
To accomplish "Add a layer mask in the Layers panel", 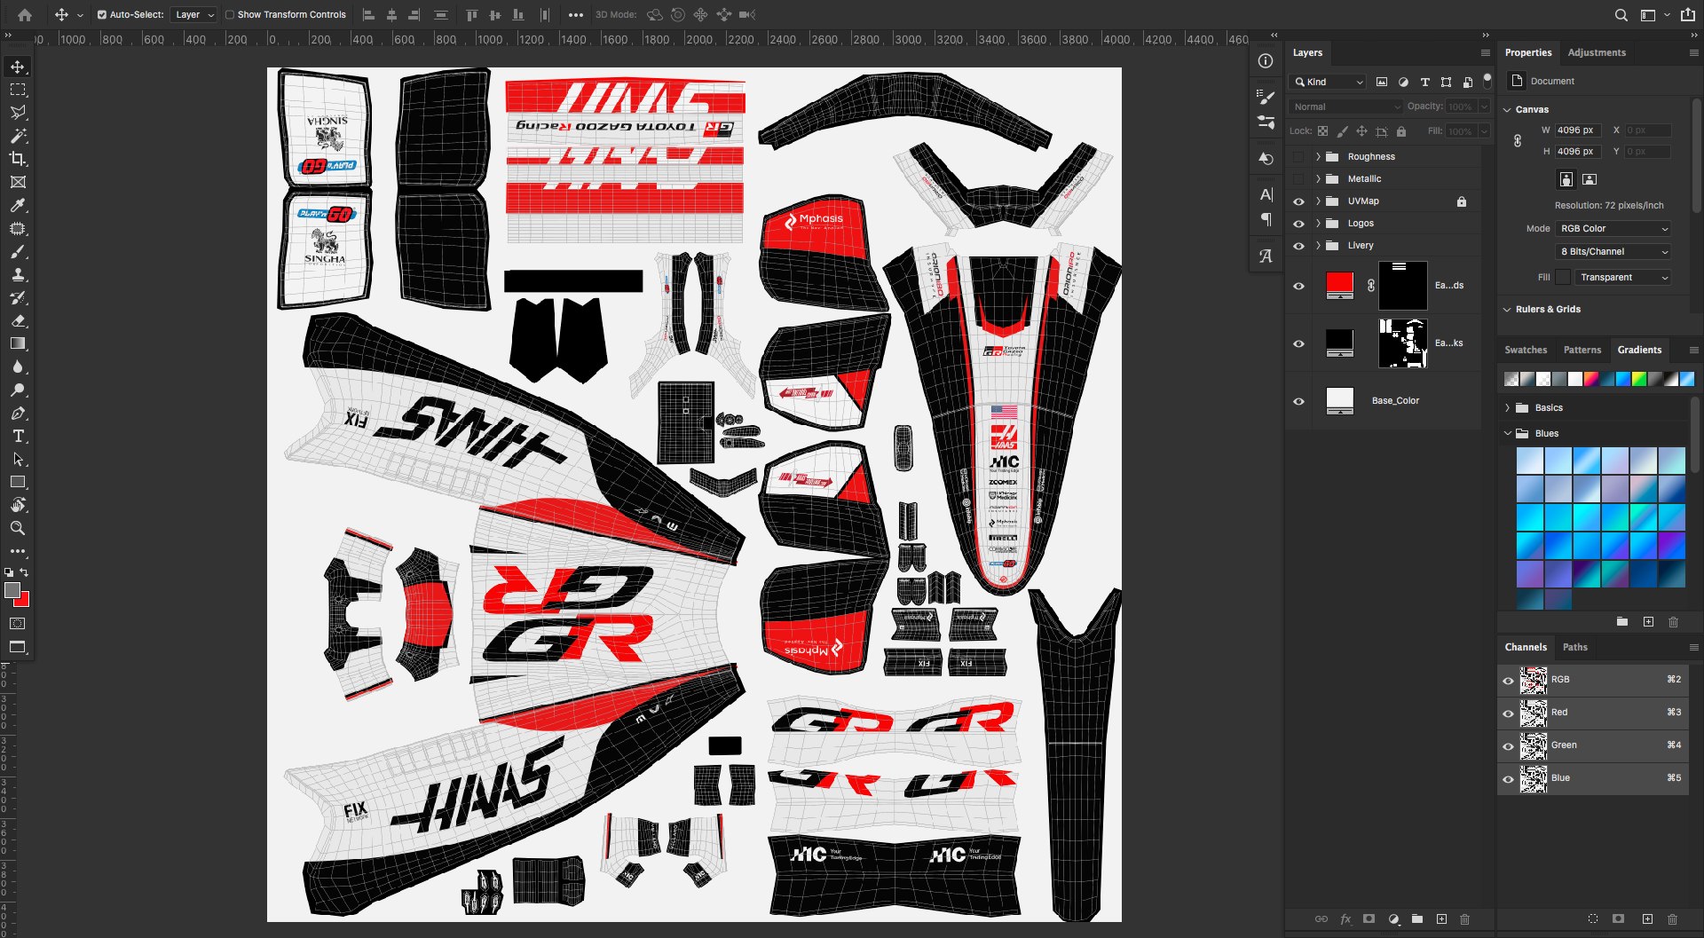I will coord(1369,919).
